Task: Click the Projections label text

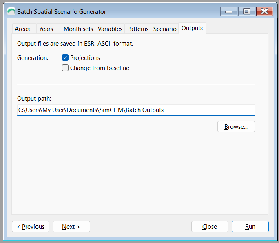Action: [x=85, y=58]
